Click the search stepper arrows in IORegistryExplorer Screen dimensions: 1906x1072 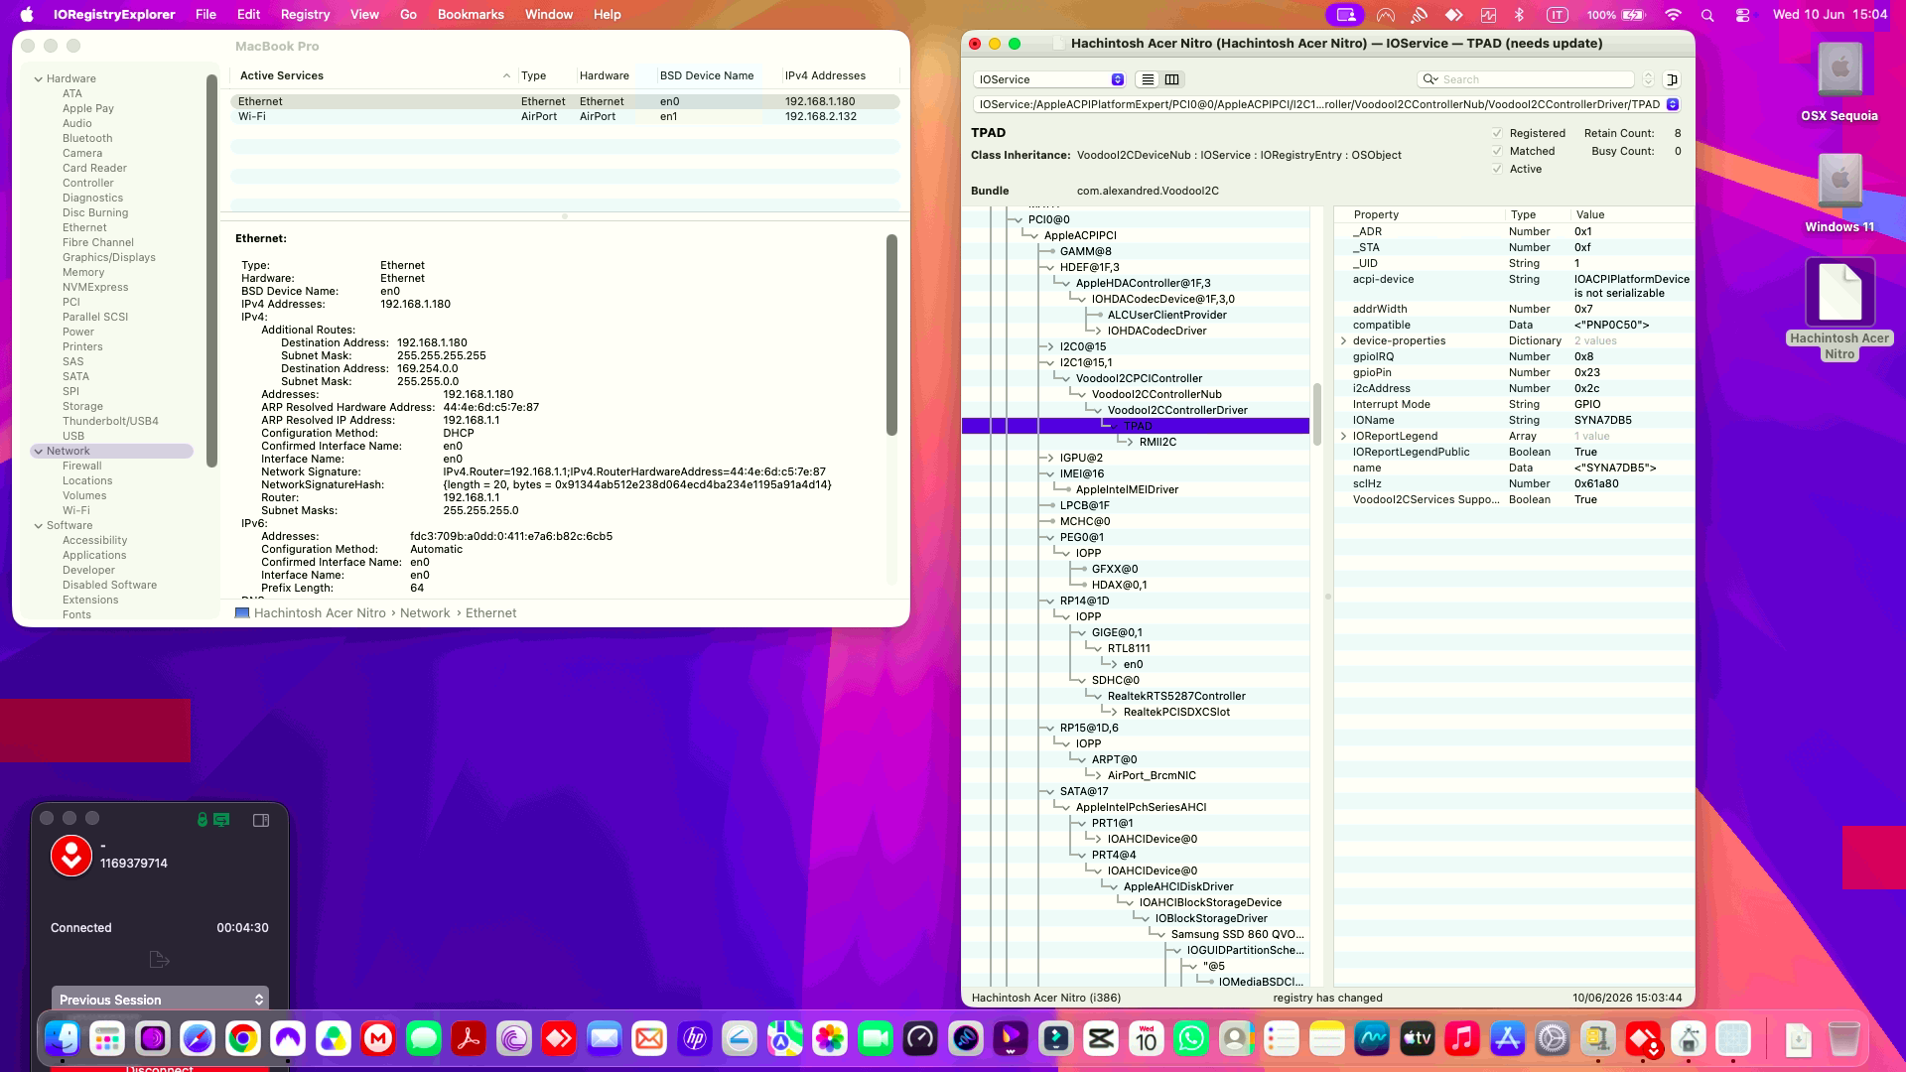click(x=1648, y=79)
